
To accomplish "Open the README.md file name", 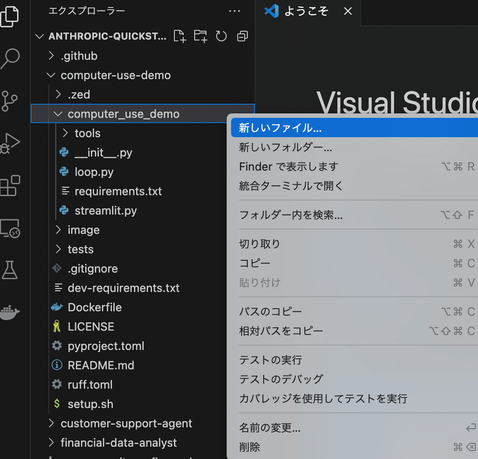I will coord(101,365).
